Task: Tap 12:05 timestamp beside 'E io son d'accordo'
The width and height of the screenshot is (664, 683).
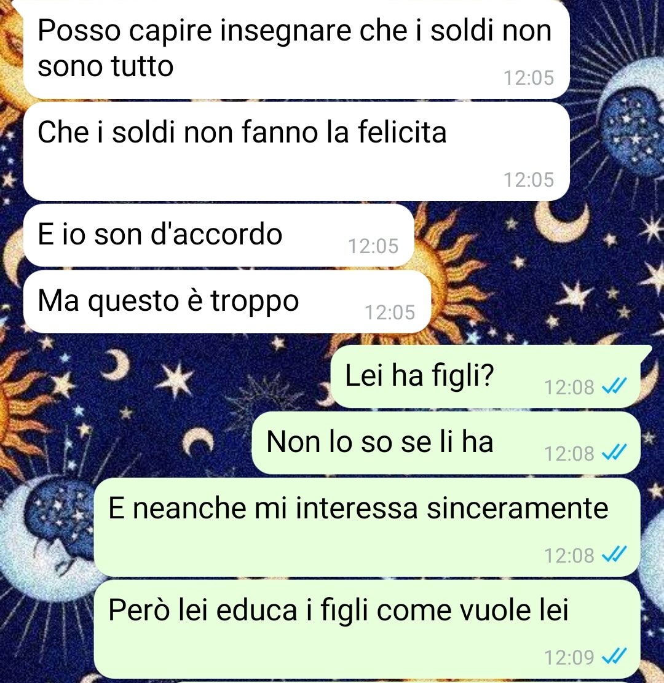Action: pos(373,246)
